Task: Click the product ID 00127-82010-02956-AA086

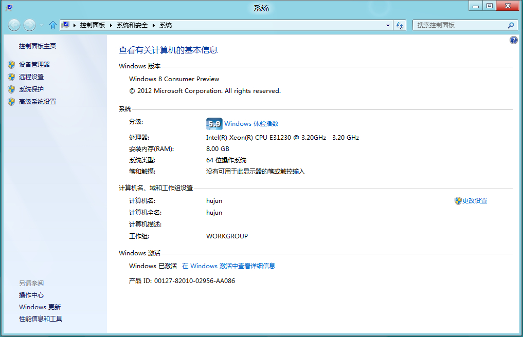Action: click(x=194, y=280)
